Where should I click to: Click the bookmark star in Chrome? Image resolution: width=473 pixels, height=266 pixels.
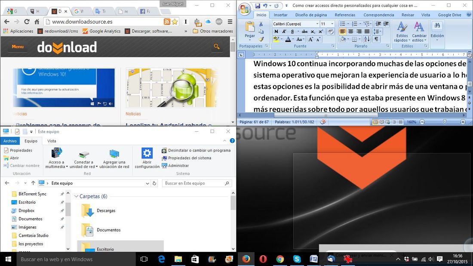tap(175, 22)
